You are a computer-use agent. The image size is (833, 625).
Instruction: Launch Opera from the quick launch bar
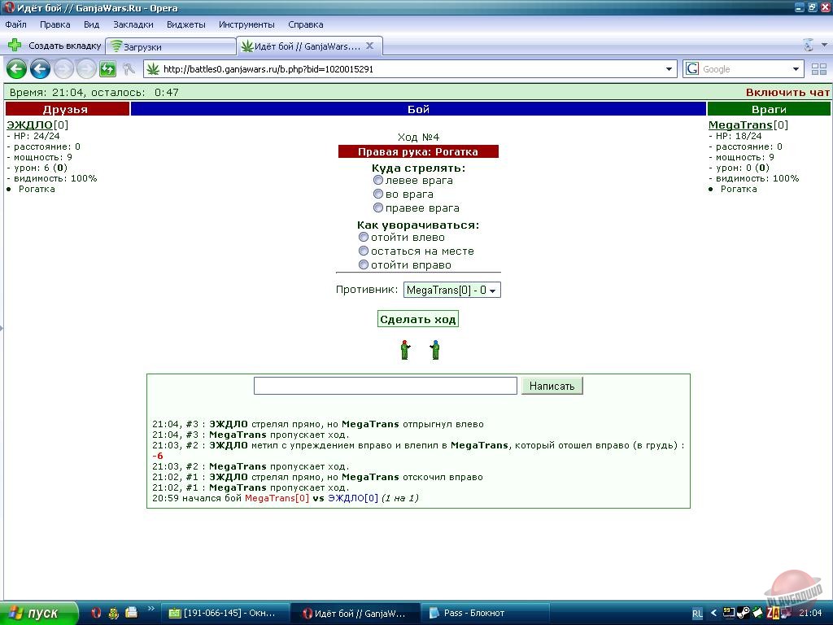(95, 613)
